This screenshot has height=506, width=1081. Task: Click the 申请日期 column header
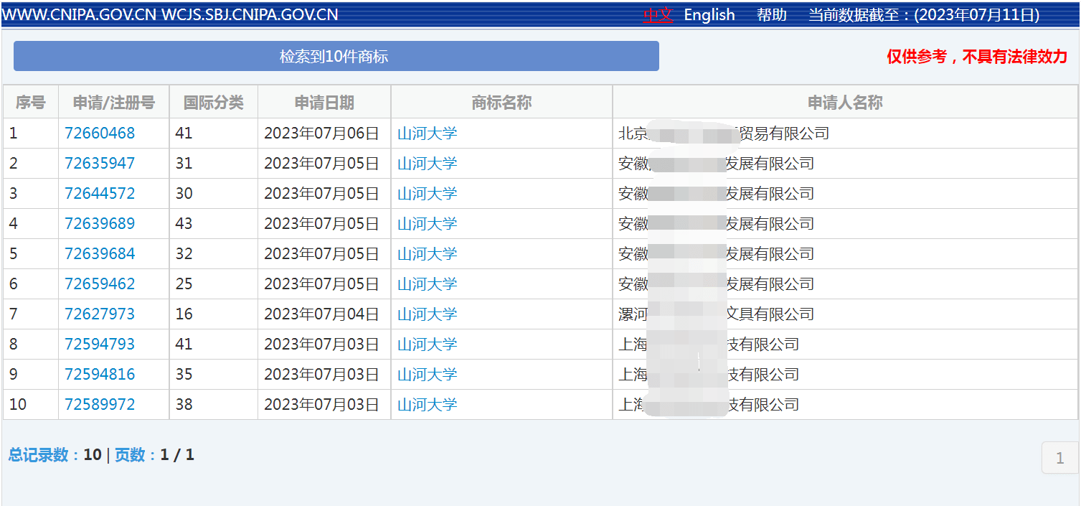coord(324,103)
